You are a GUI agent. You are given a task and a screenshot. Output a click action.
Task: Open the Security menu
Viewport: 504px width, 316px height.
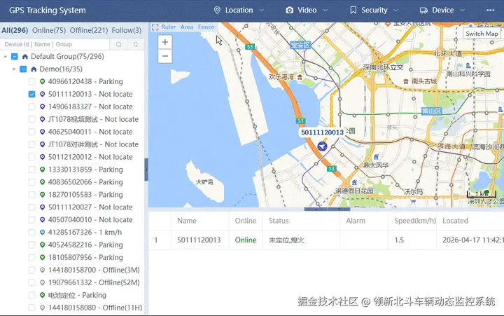[x=374, y=11]
